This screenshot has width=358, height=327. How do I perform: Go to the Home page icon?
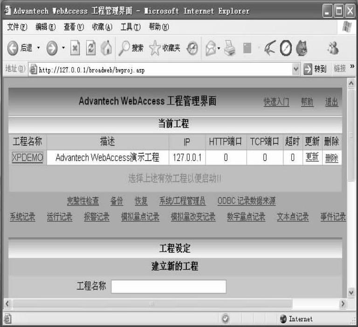106,48
